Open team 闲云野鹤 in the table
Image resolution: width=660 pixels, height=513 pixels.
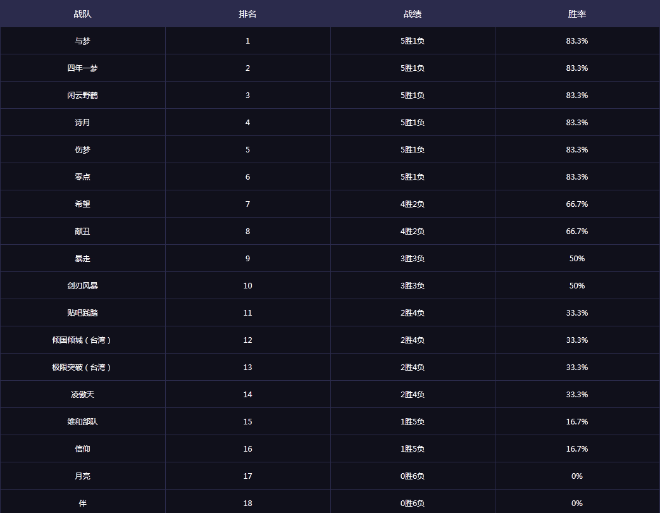(82, 96)
